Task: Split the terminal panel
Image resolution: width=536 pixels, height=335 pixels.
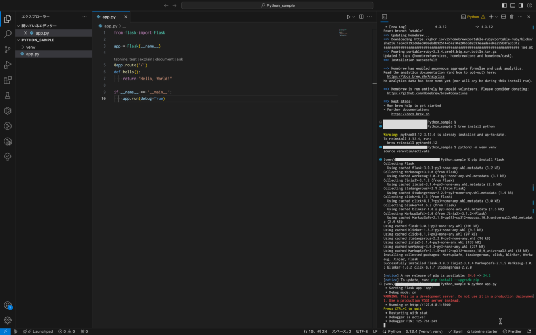Action: pyautogui.click(x=504, y=17)
